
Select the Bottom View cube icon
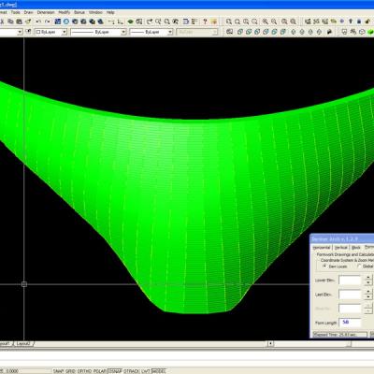[x=249, y=32]
